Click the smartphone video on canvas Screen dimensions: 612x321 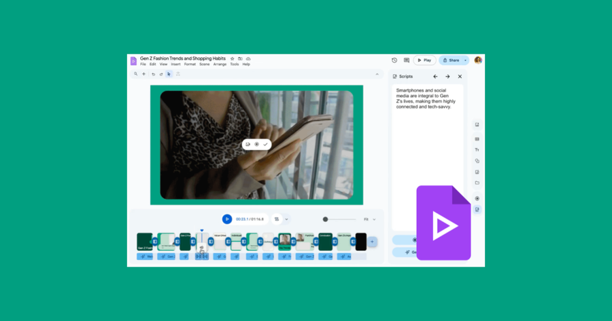tap(256, 145)
